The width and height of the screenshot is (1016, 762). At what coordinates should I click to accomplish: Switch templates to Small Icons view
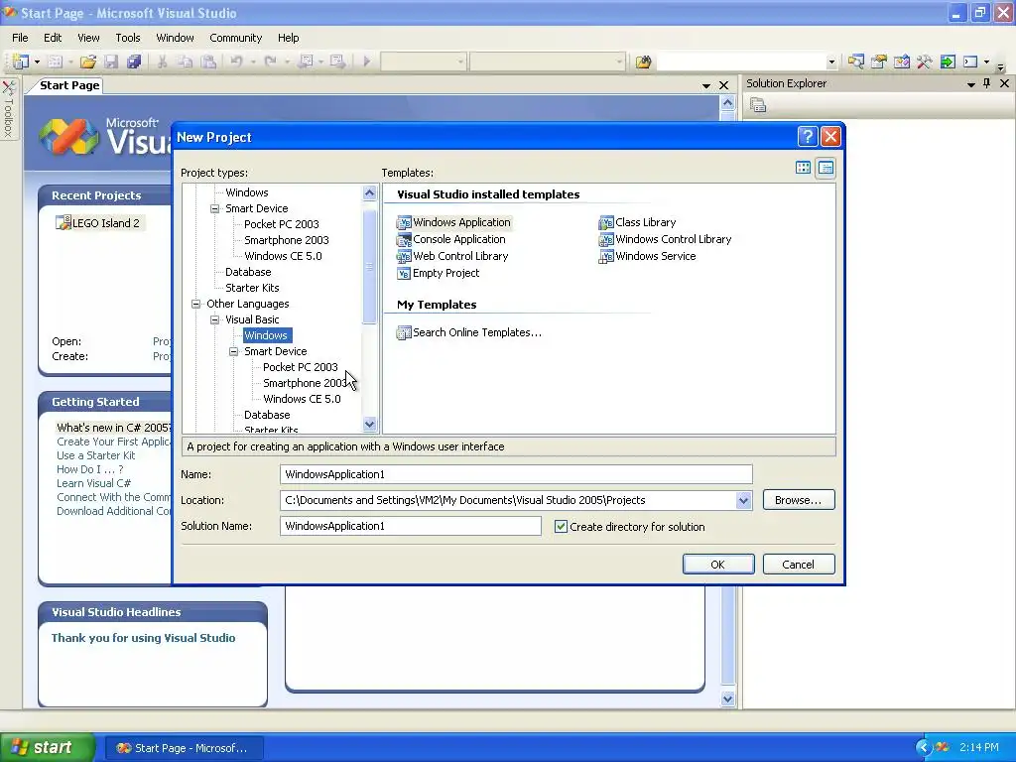point(825,168)
